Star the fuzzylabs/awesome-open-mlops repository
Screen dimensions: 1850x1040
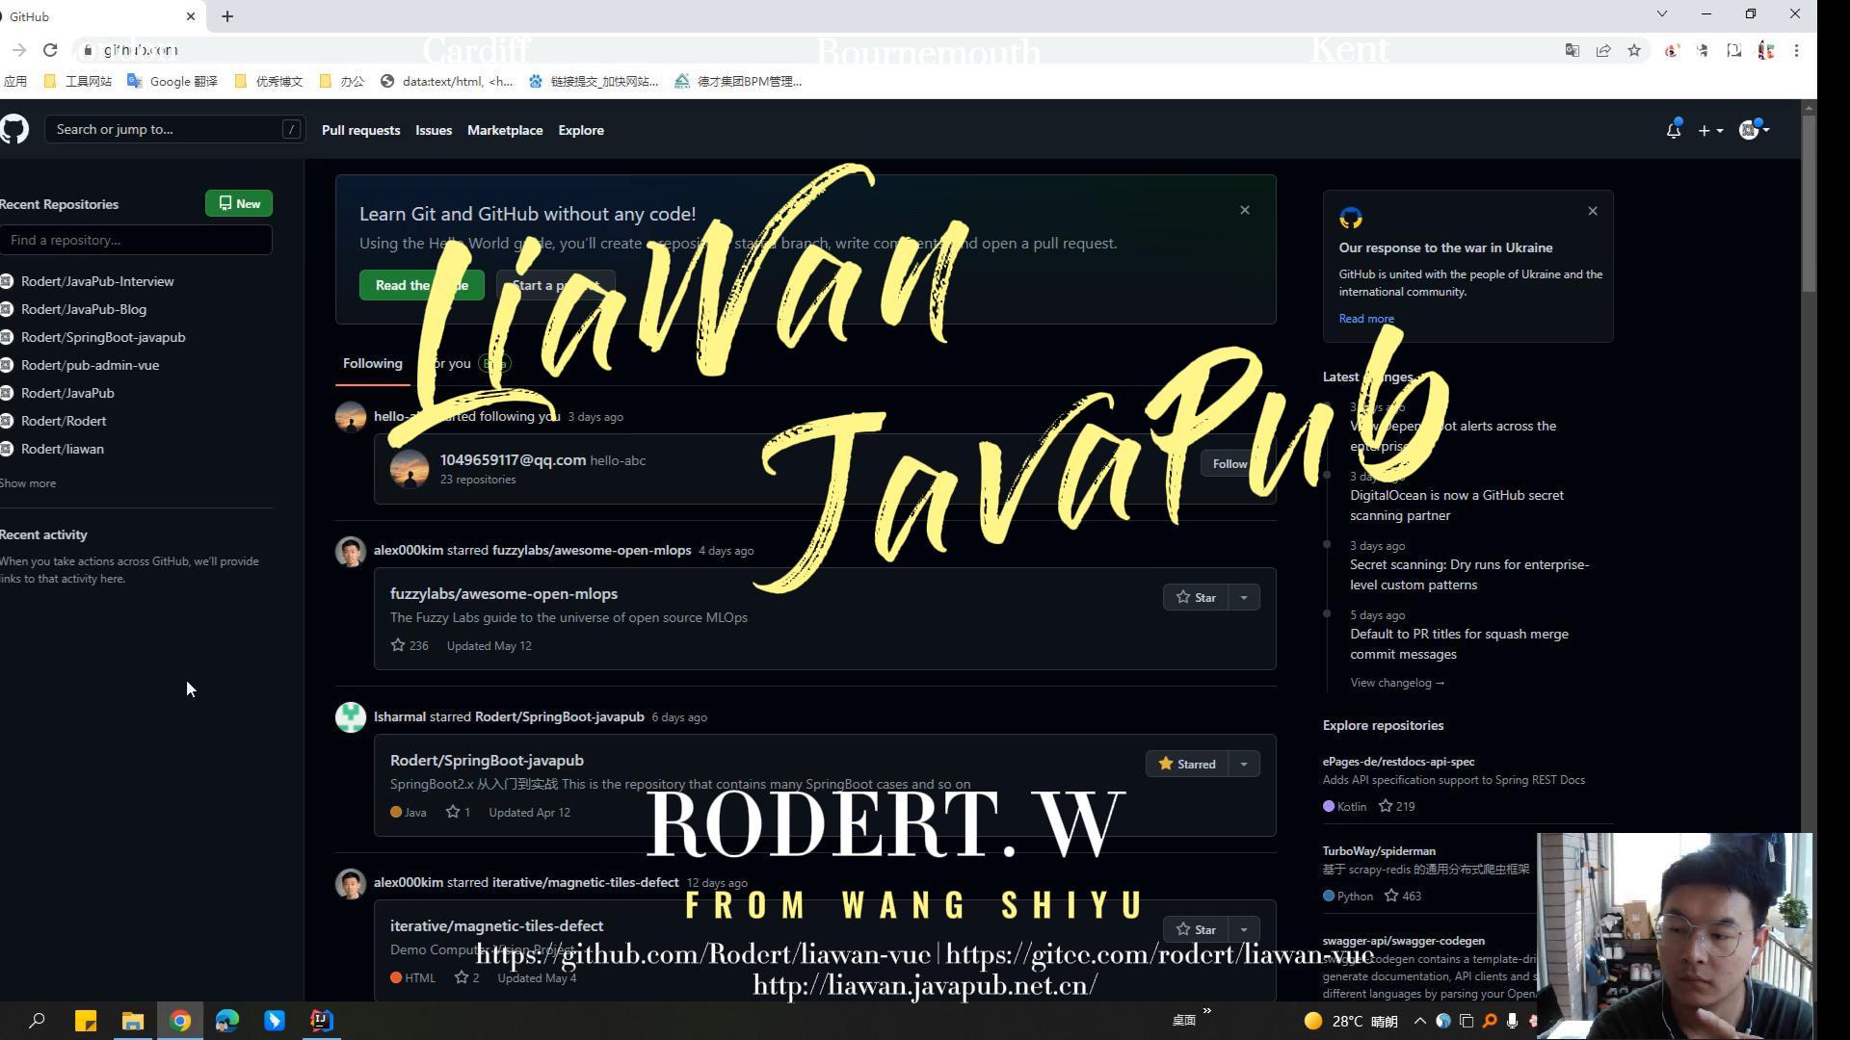1196,598
